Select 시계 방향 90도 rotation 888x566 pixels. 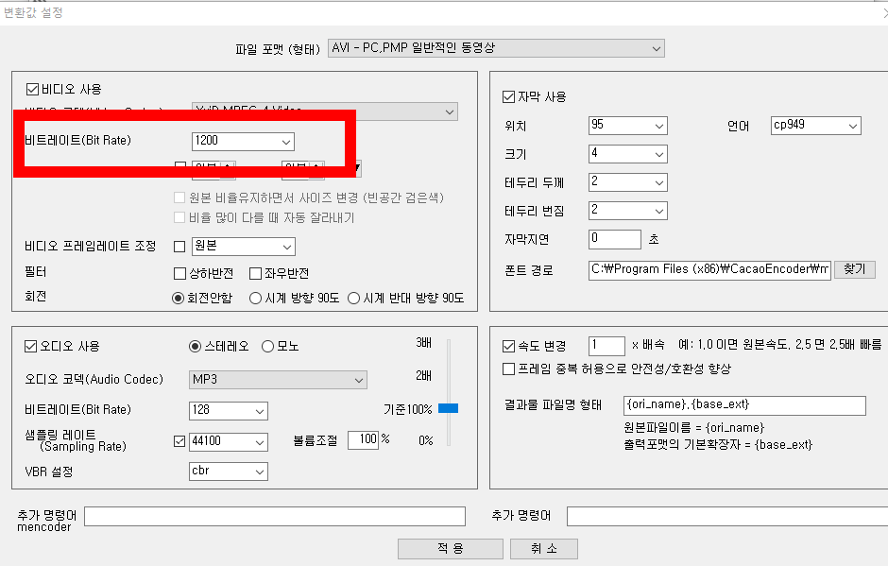(254, 297)
